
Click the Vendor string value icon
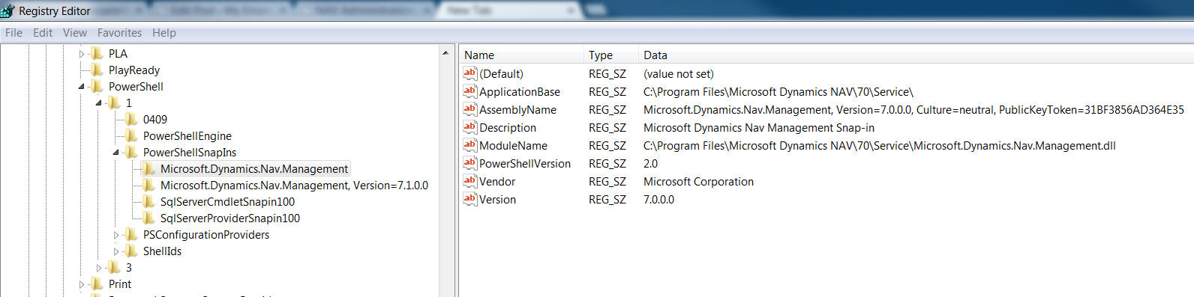coord(470,181)
